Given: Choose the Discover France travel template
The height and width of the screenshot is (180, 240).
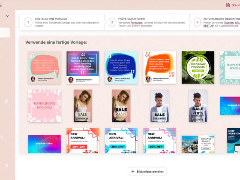Looking at the screenshot, I should [198, 144].
